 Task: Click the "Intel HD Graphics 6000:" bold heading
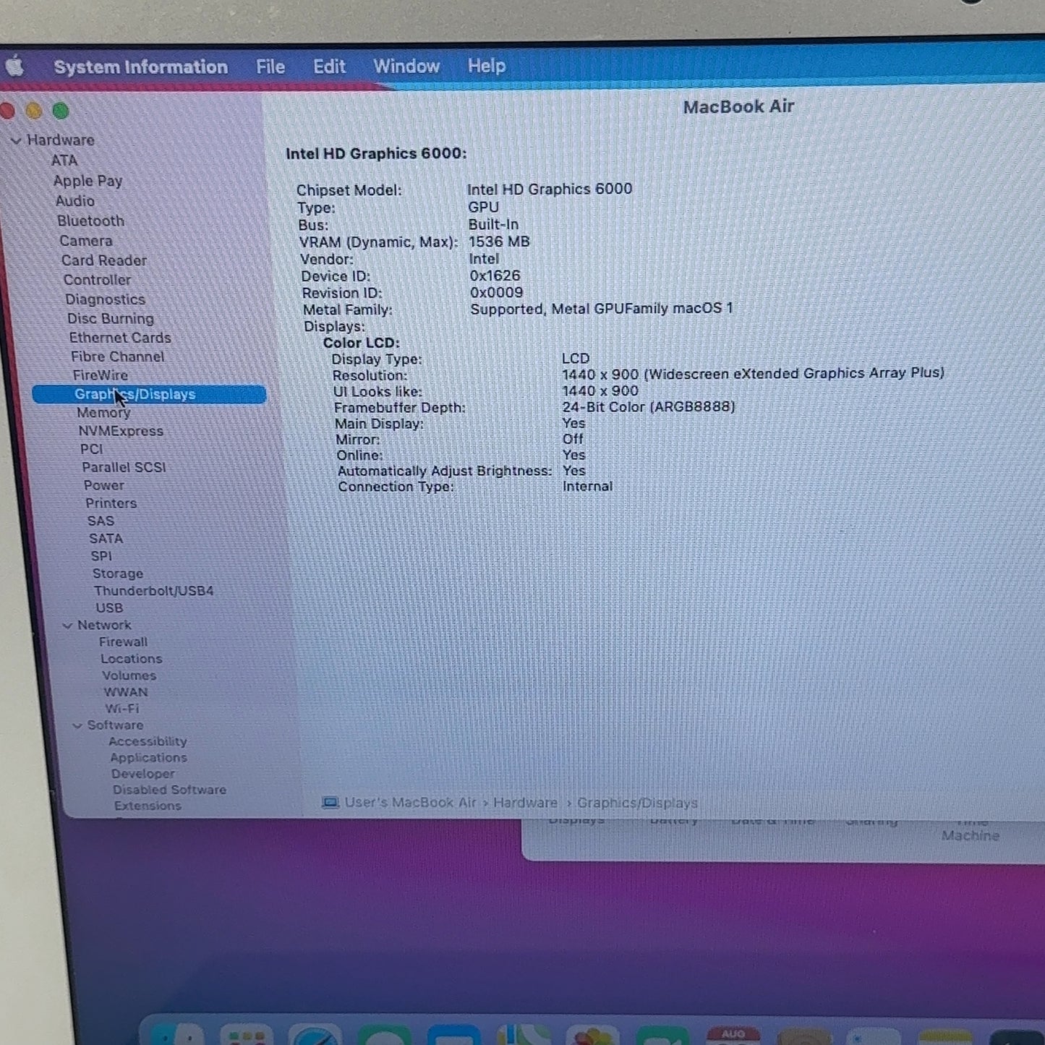click(376, 153)
